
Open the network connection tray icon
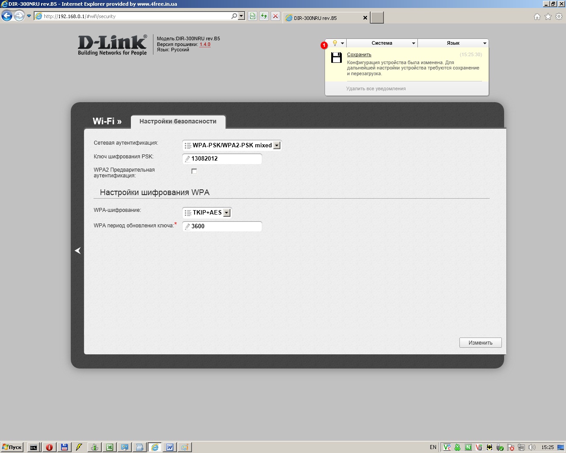(x=521, y=447)
